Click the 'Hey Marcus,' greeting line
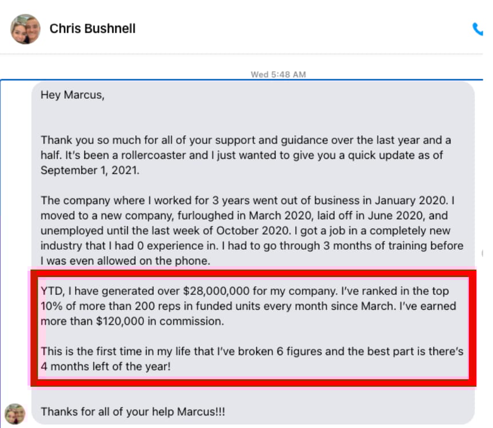 [x=73, y=95]
